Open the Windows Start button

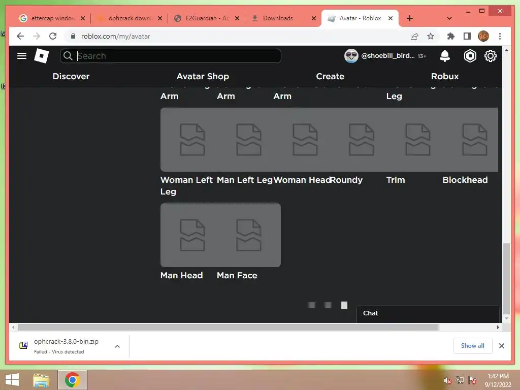coord(12,380)
